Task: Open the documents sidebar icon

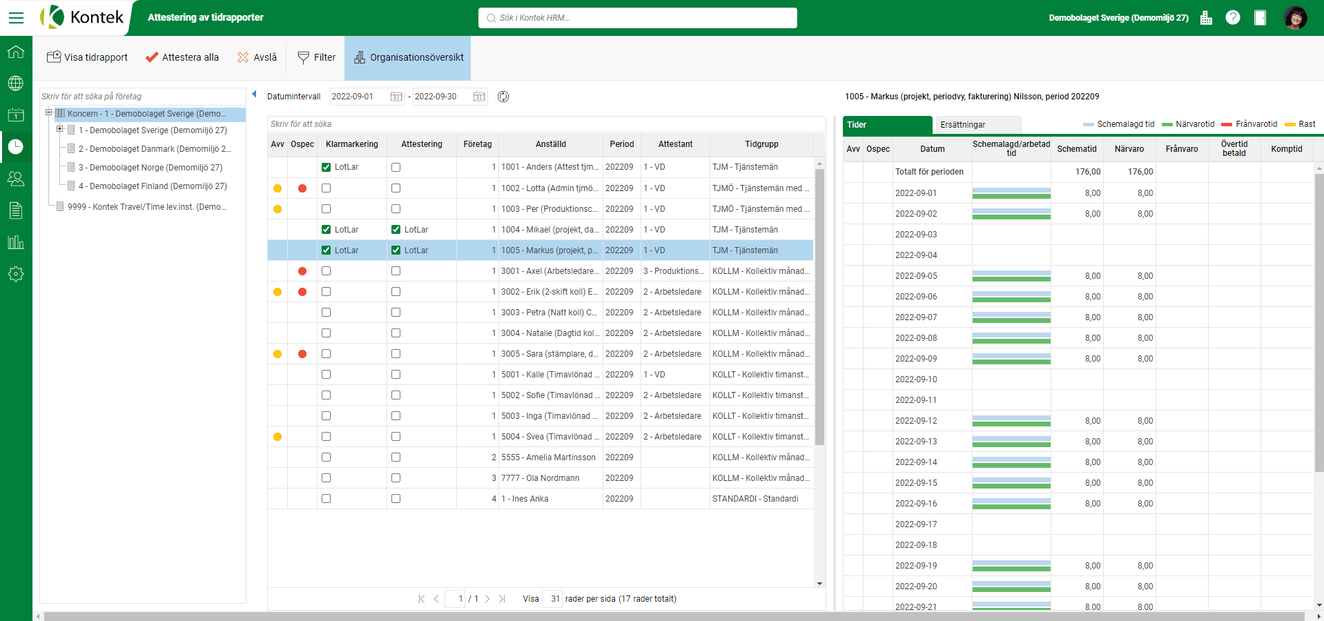Action: (x=16, y=210)
